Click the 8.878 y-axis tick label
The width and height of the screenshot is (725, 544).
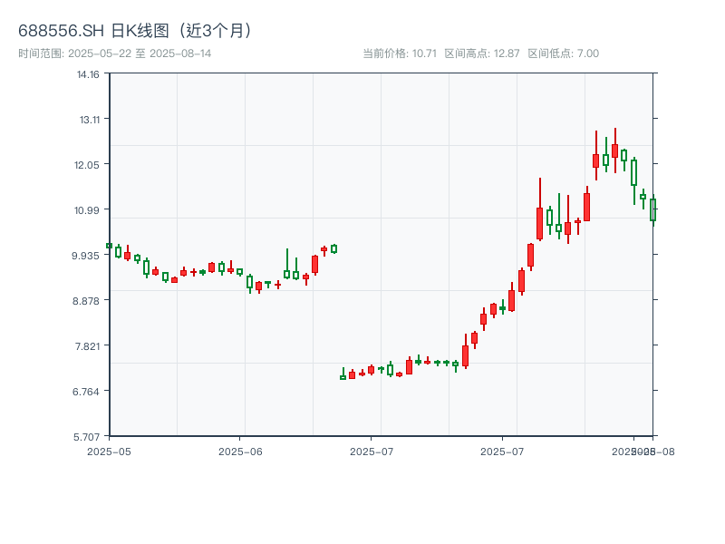click(x=88, y=301)
